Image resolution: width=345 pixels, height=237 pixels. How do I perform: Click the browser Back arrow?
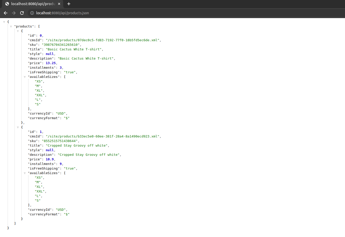pos(6,13)
